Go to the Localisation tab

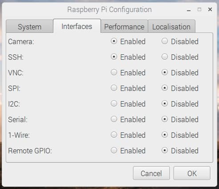[x=171, y=27]
